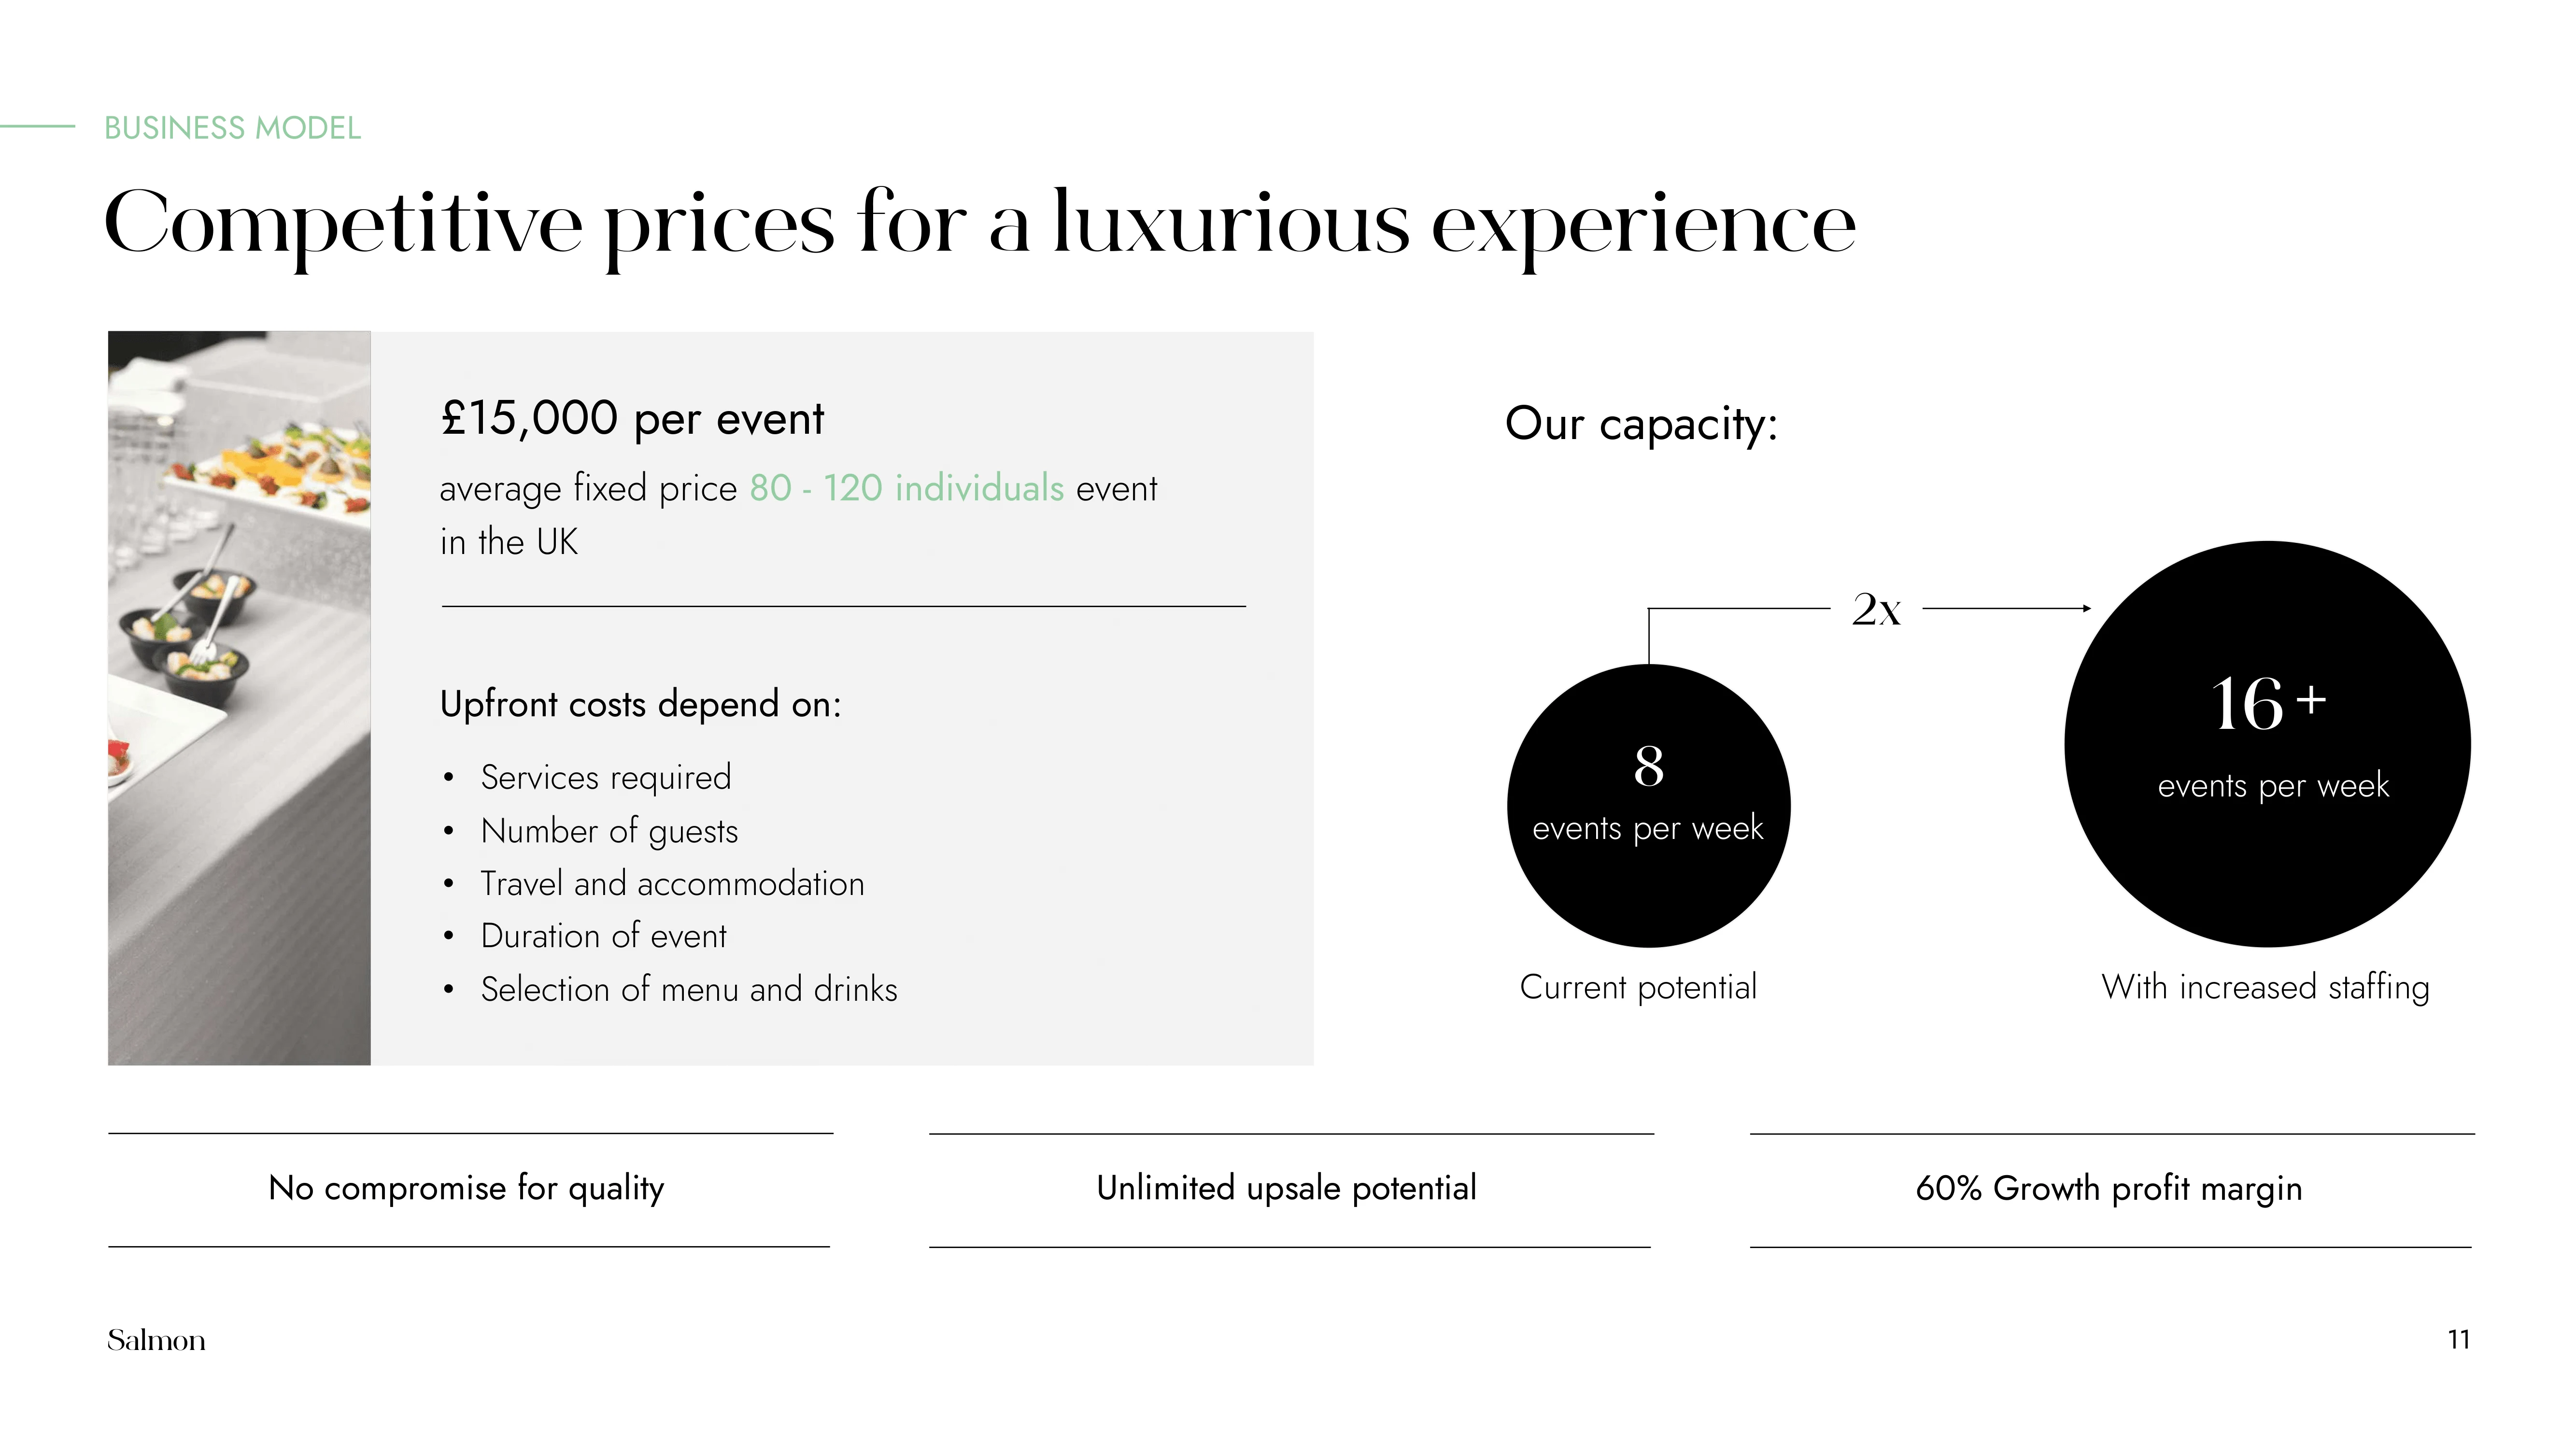This screenshot has width=2576, height=1449.
Task: Click the catering food photo
Action: [x=239, y=698]
